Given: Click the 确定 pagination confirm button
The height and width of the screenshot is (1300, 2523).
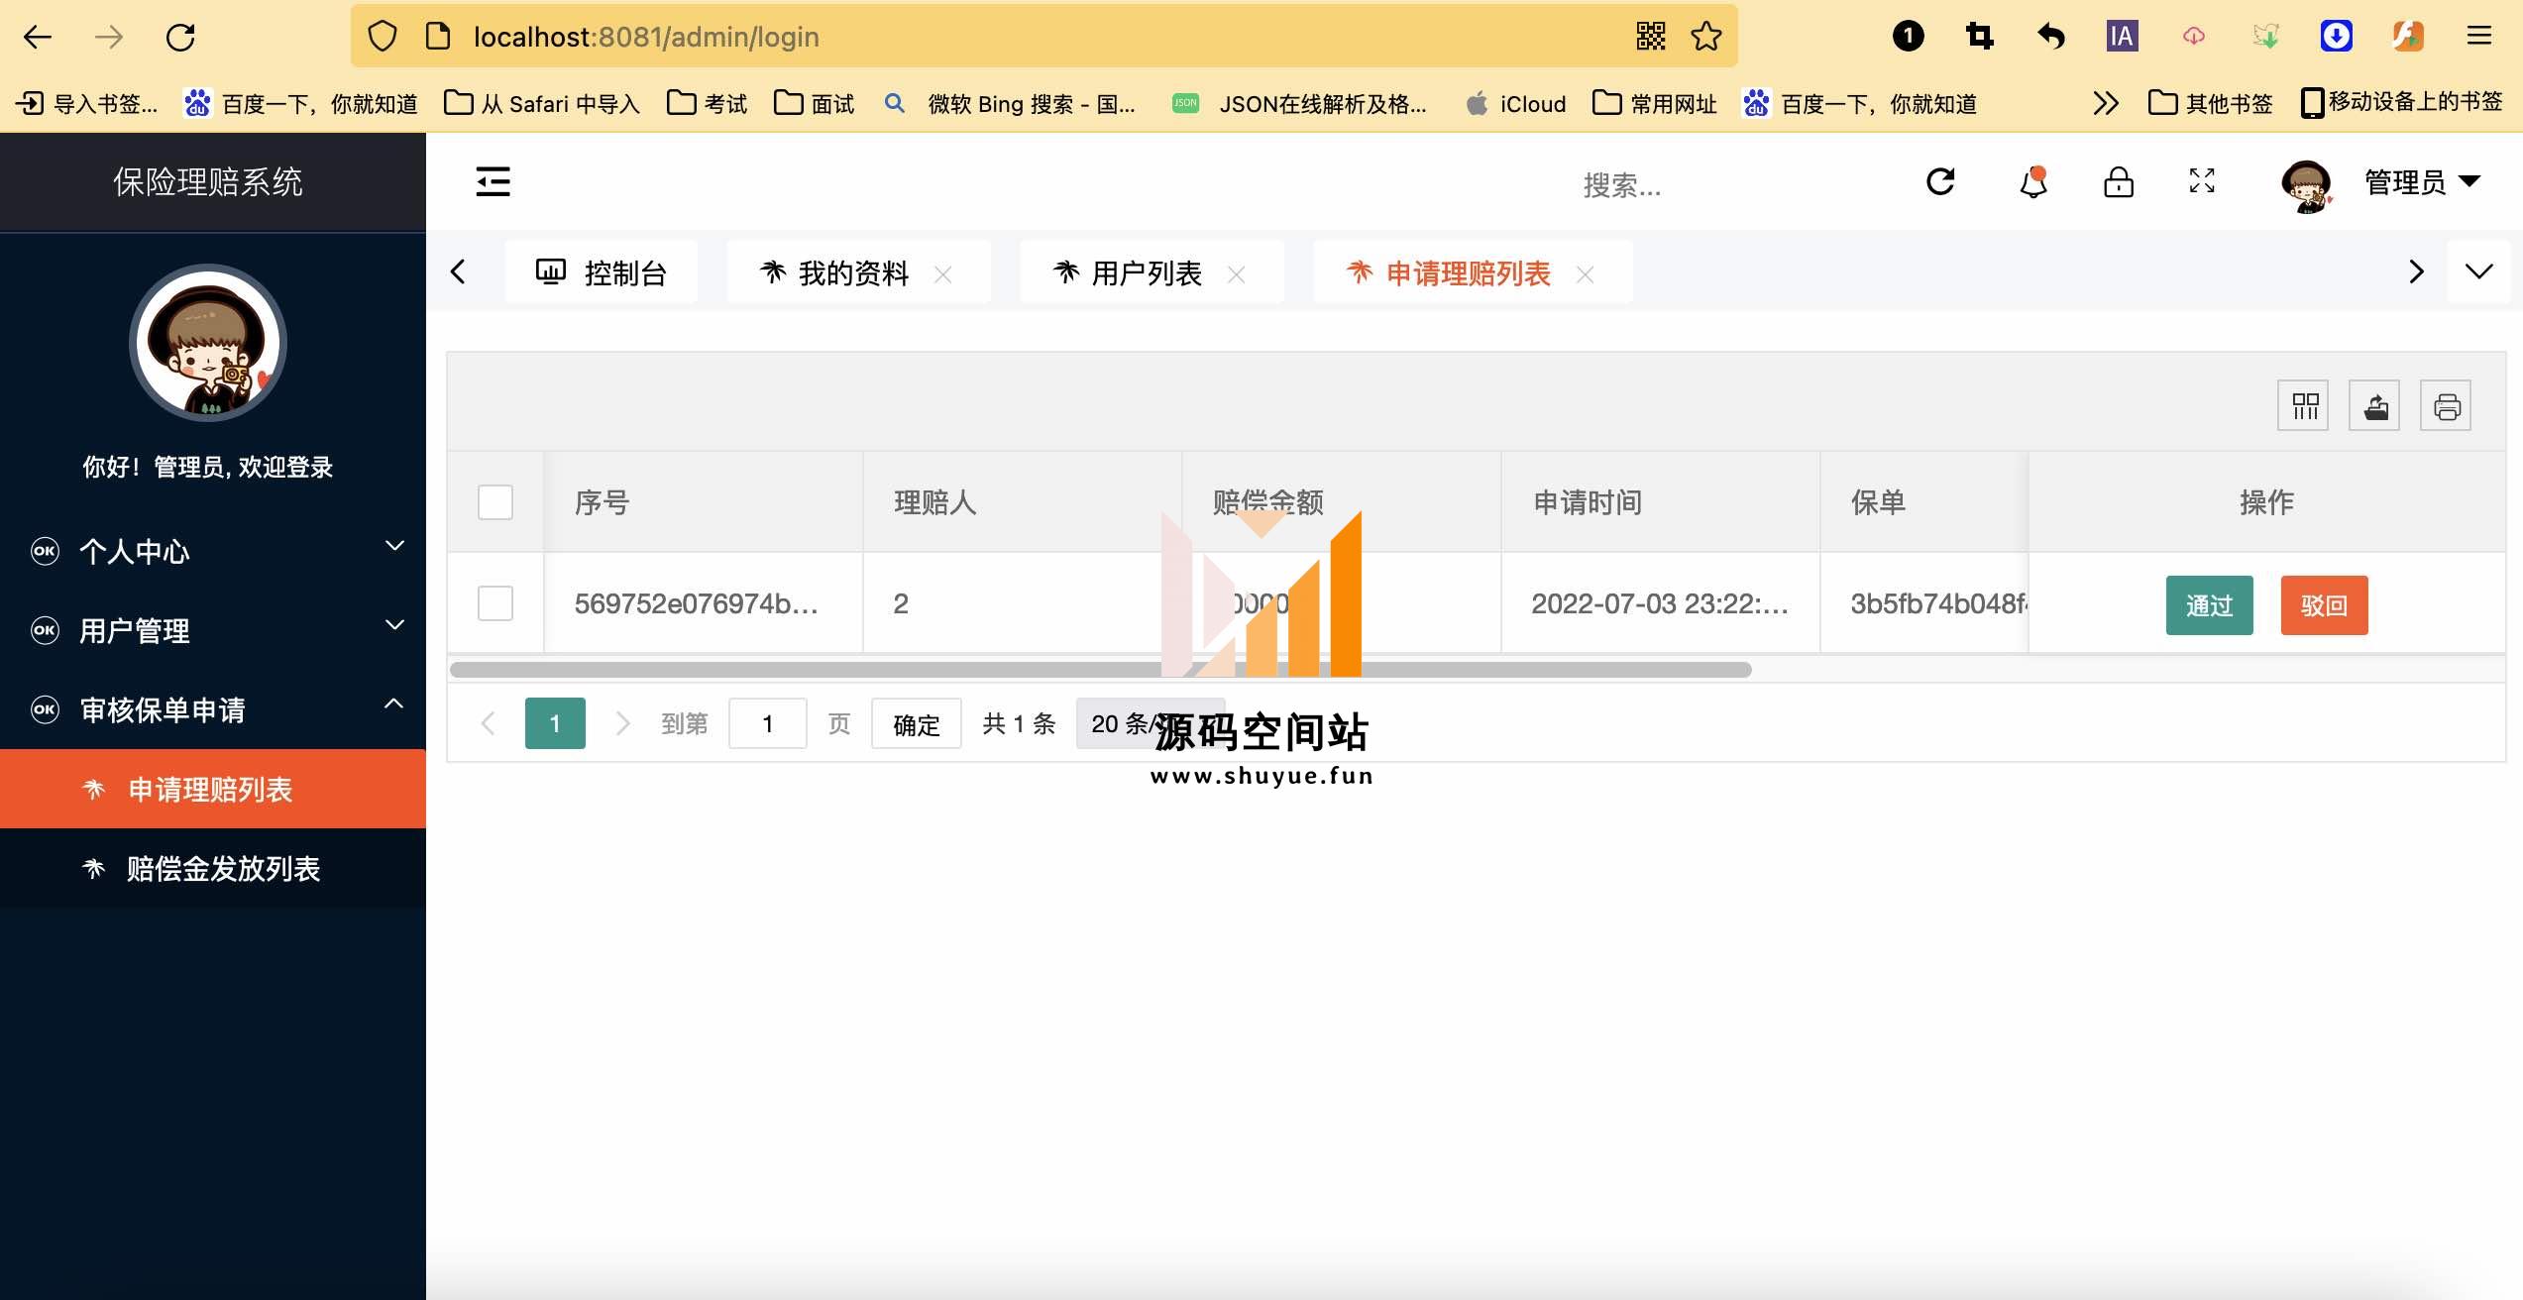Looking at the screenshot, I should [x=917, y=723].
